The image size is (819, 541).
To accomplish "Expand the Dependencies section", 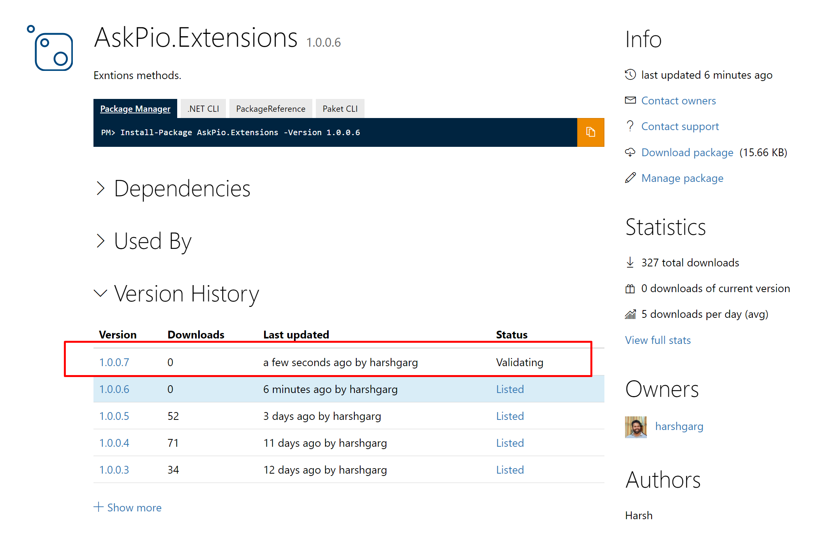I will click(x=100, y=189).
